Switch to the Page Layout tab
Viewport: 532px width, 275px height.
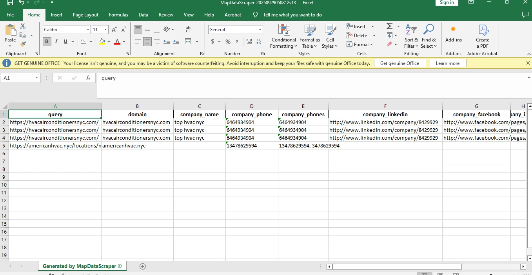click(85, 15)
